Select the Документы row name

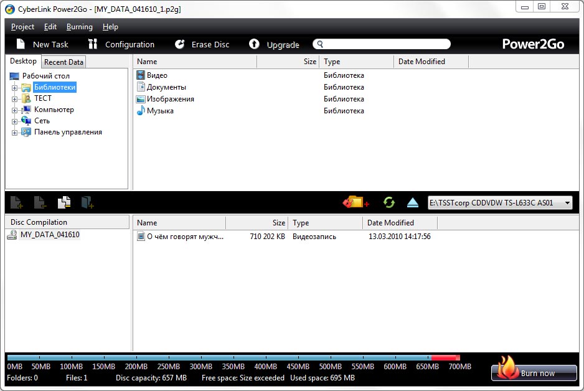166,87
